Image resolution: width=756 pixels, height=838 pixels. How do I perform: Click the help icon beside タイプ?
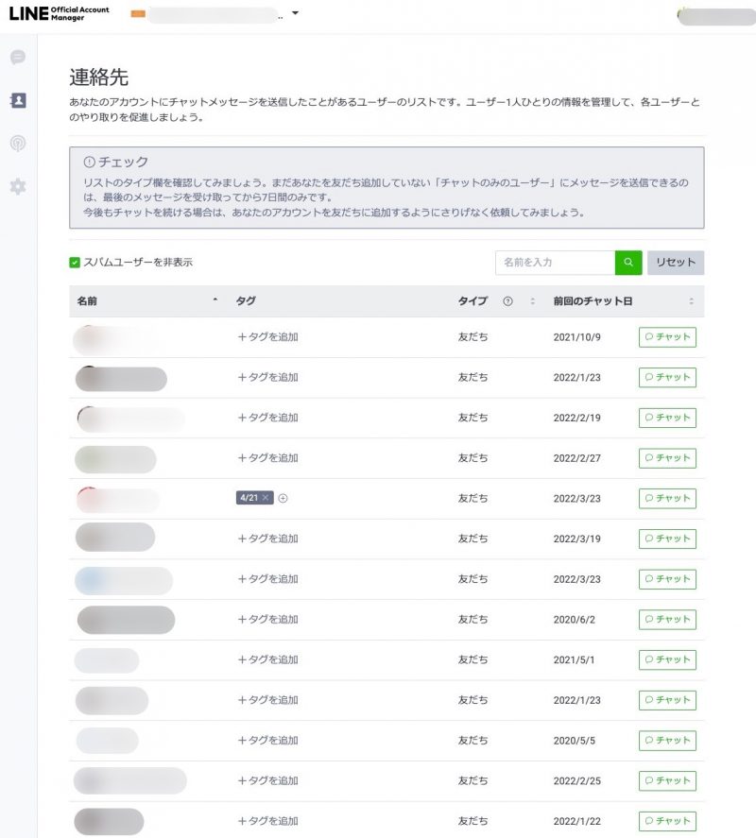[x=507, y=301]
